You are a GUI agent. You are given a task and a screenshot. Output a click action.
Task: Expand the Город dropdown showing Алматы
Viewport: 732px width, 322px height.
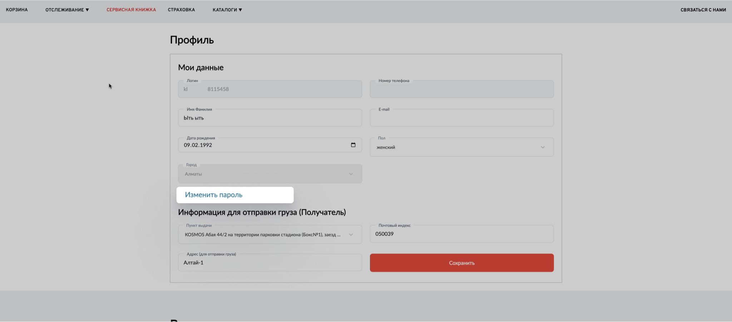[270, 174]
